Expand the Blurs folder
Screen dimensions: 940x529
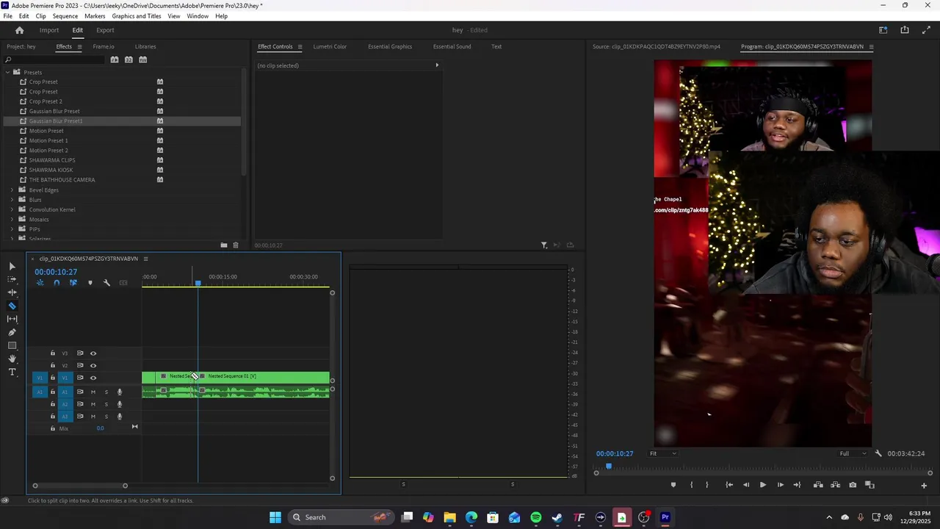point(12,200)
